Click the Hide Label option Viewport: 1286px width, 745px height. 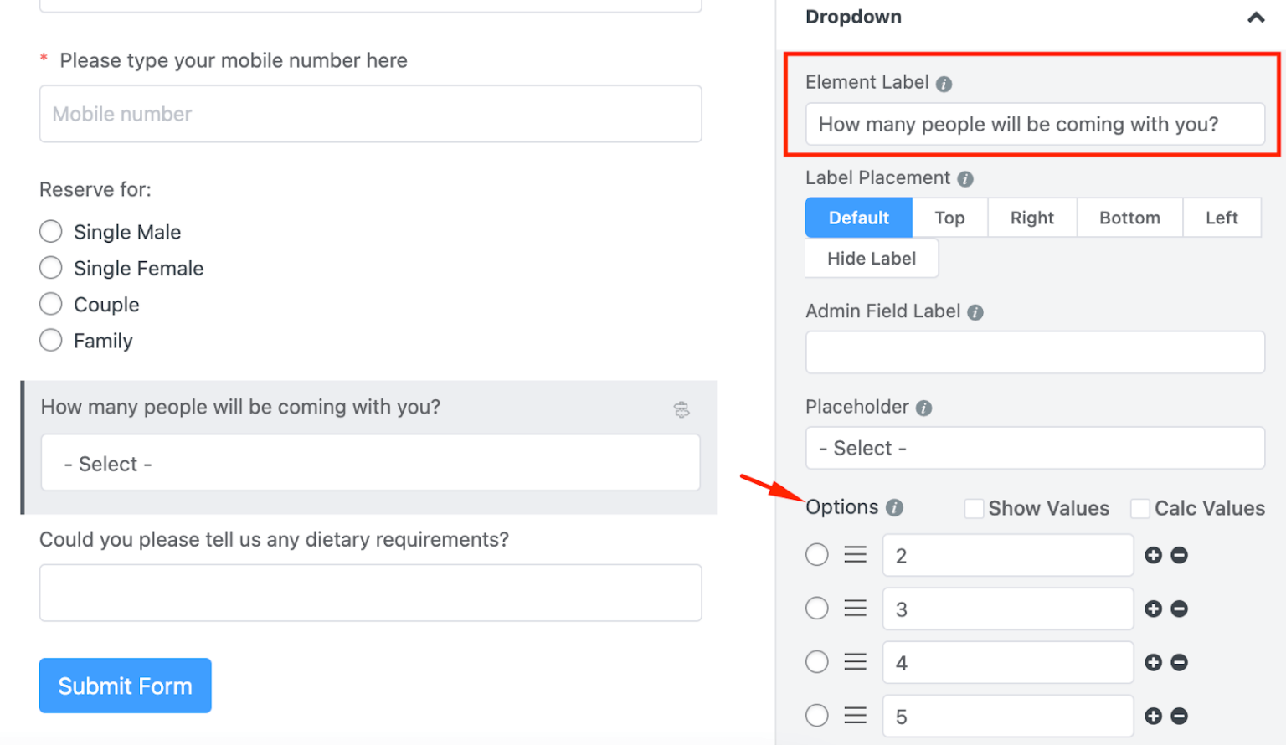871,258
